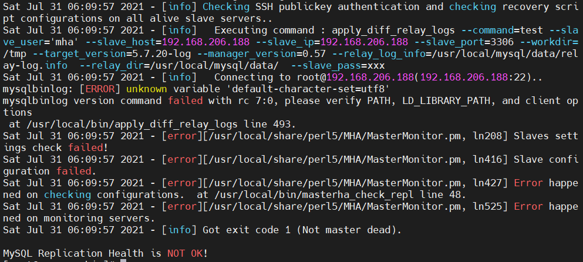Click the '--slave_pass=xxx' option
The image size is (583, 262).
pyautogui.click(x=338, y=66)
